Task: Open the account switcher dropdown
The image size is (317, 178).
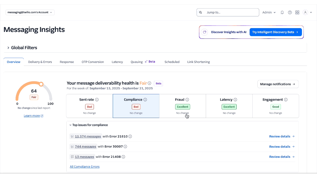Action: coord(30,12)
